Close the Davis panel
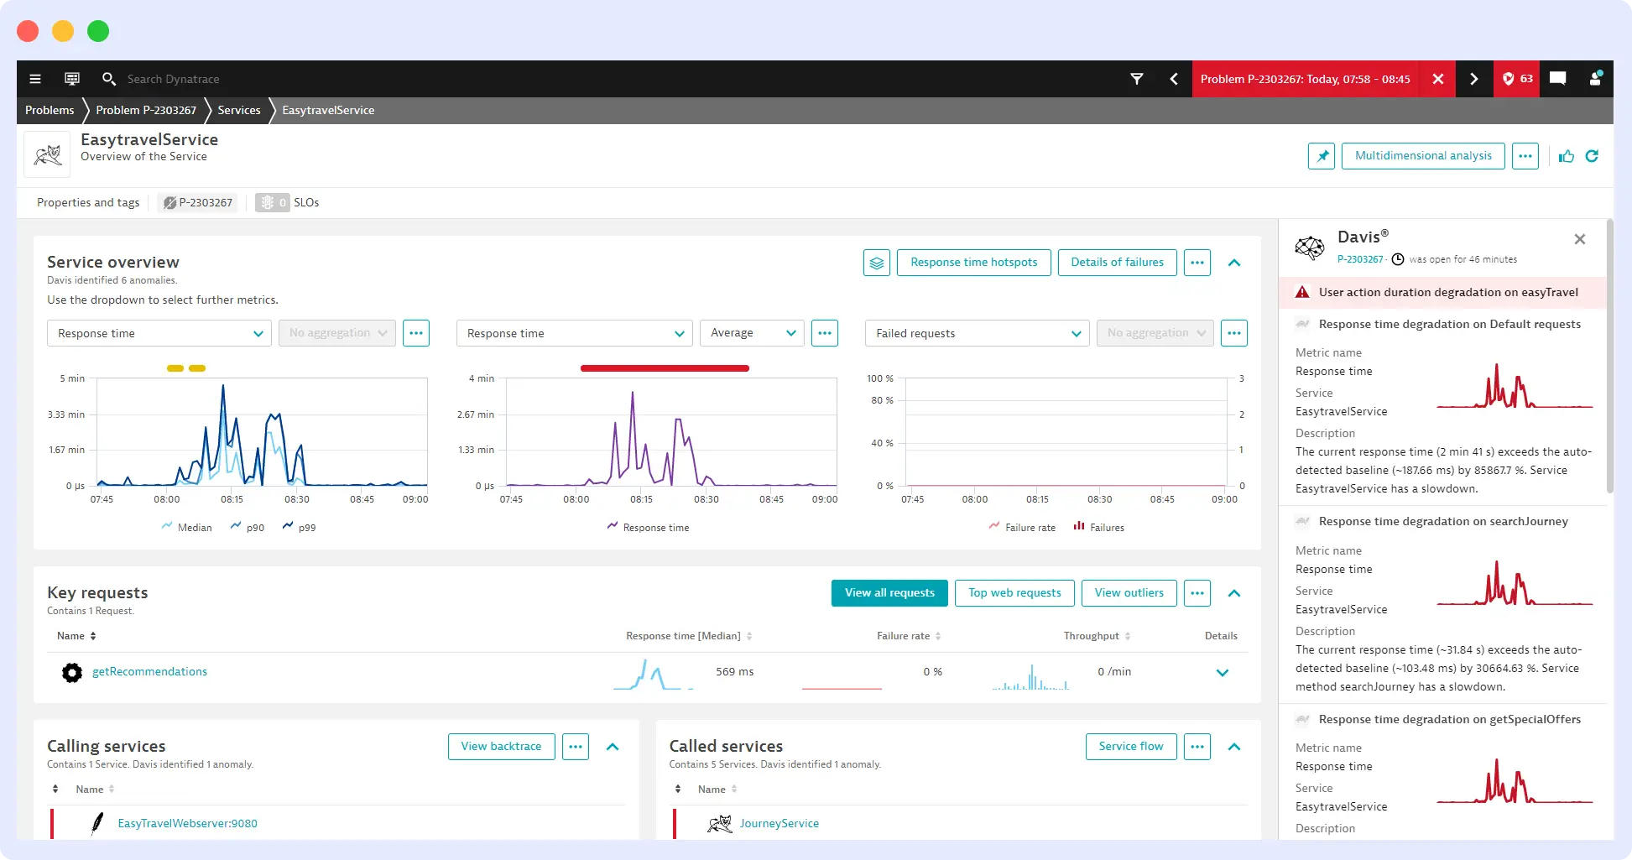The width and height of the screenshot is (1632, 860). click(1580, 239)
